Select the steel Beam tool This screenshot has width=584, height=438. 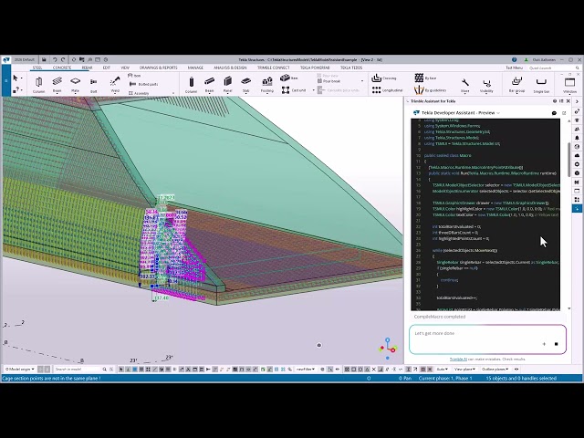click(57, 84)
